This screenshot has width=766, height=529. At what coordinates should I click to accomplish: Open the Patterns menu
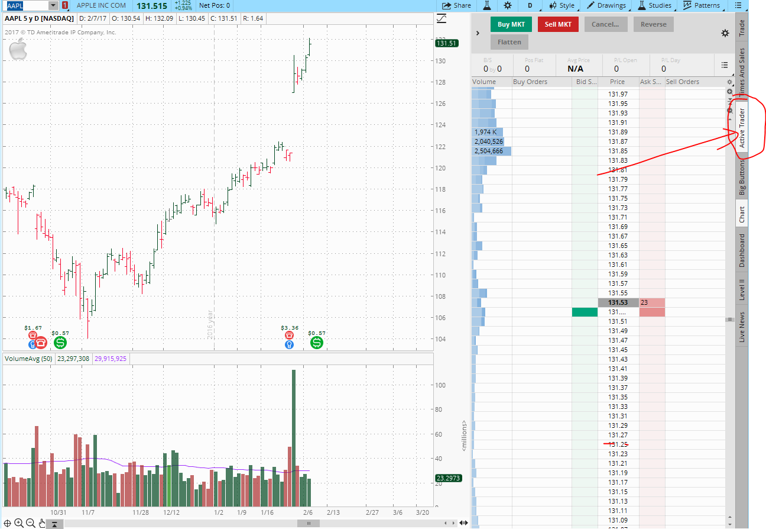[702, 5]
